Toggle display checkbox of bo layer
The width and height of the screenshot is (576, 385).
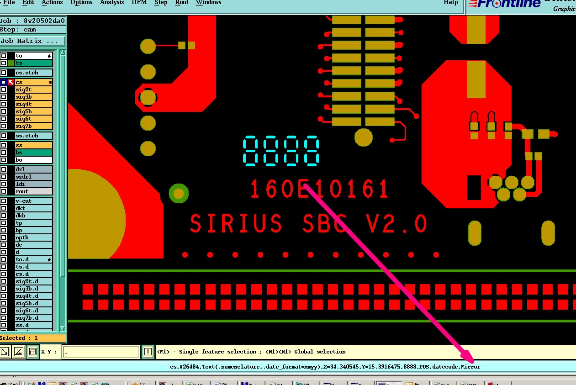coord(4,160)
